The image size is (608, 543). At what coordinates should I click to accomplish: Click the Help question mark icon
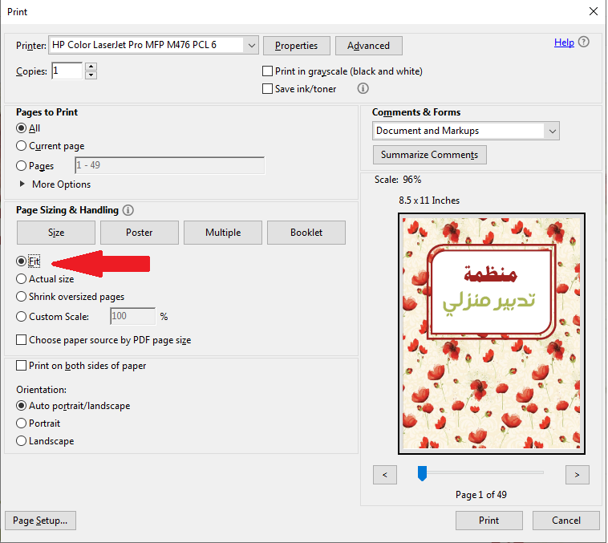584,43
